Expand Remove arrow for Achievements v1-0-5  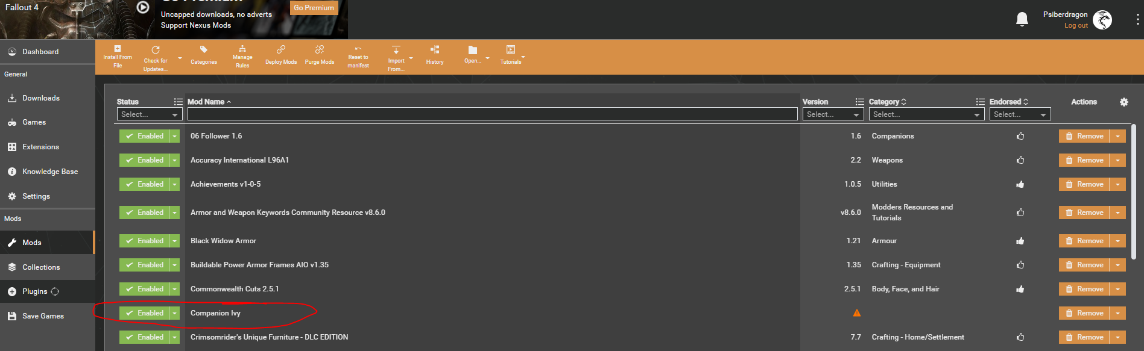(1117, 184)
